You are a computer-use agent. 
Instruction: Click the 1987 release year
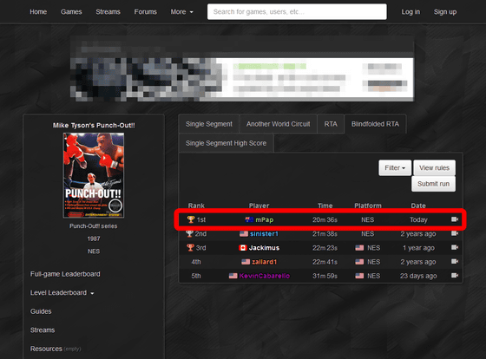94,238
